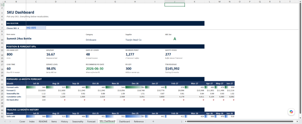
Task: Add a new sheet with plus icon
Action: [153, 122]
